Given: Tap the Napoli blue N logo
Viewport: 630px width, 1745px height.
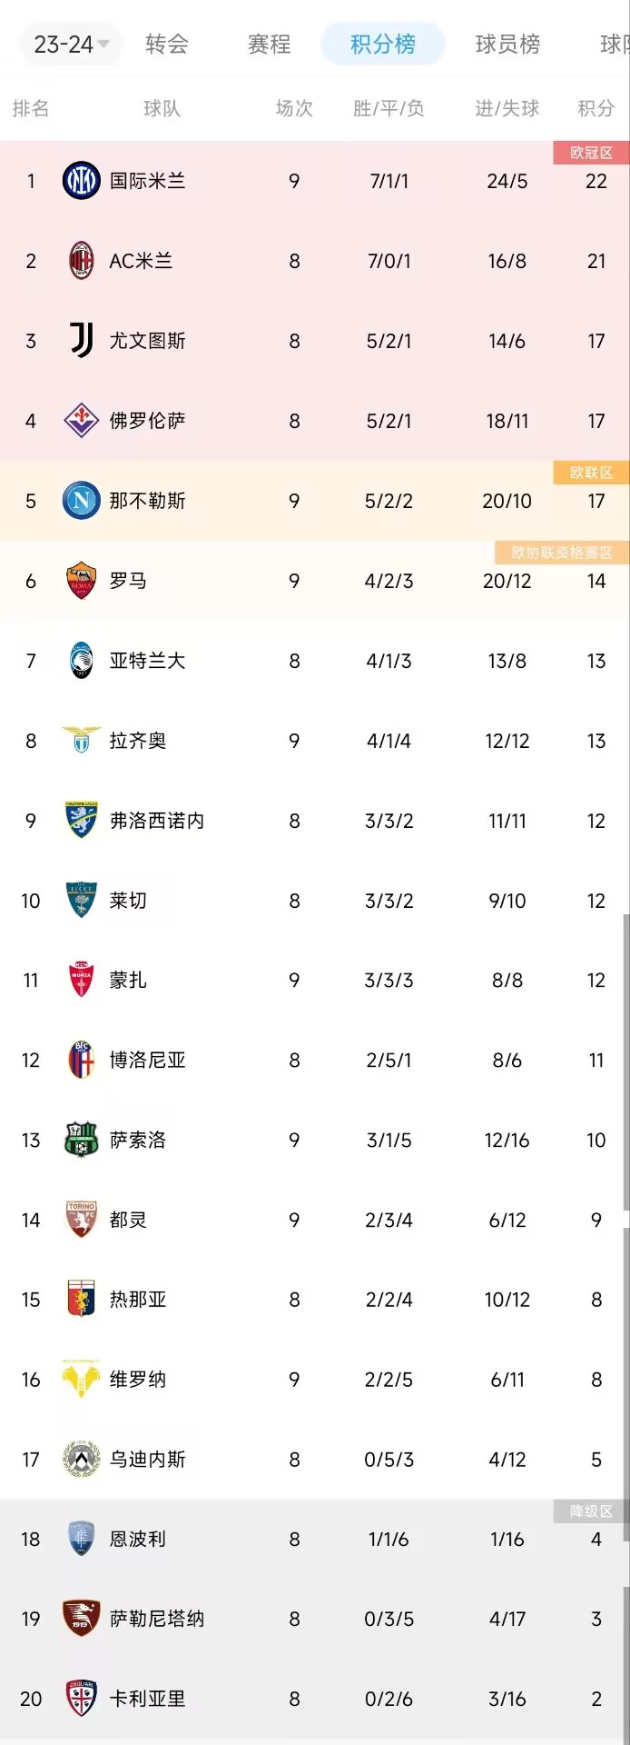Looking at the screenshot, I should pyautogui.click(x=81, y=501).
